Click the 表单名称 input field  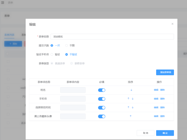[x=112, y=36]
